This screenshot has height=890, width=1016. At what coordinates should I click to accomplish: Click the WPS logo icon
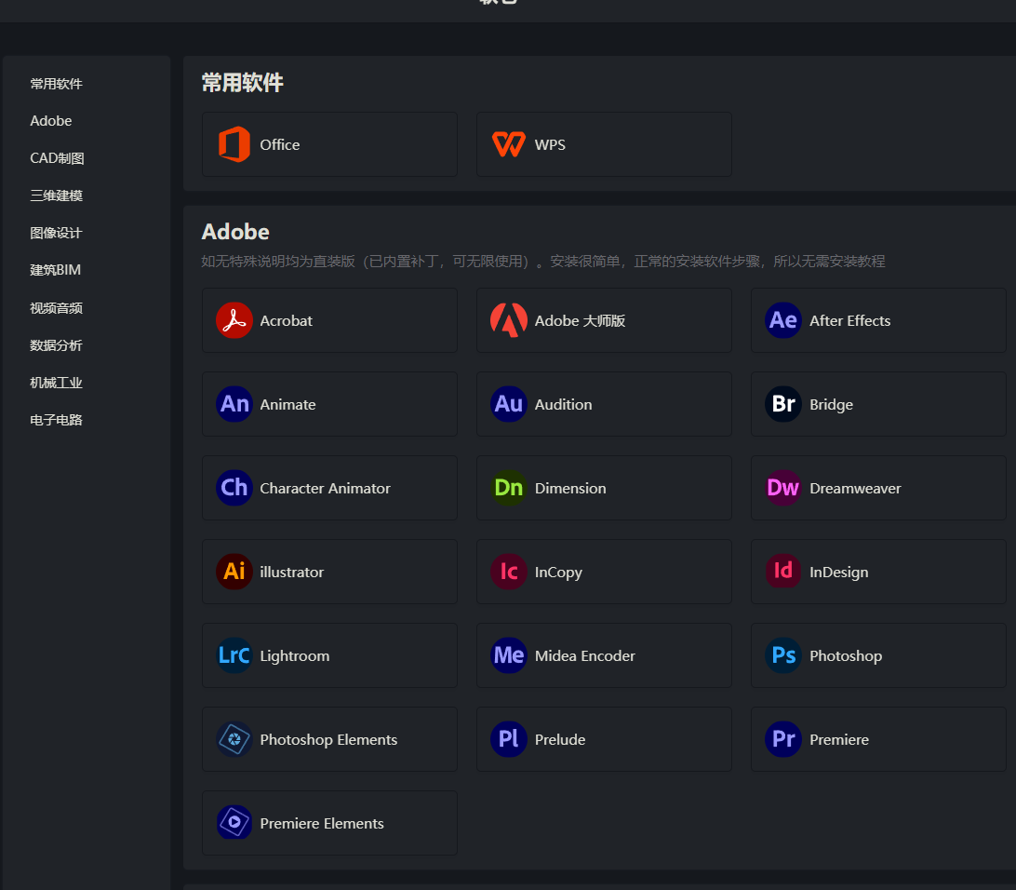pyautogui.click(x=509, y=144)
